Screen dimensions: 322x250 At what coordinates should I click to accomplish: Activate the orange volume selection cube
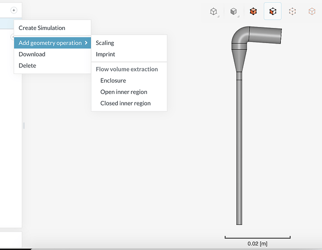pyautogui.click(x=253, y=11)
